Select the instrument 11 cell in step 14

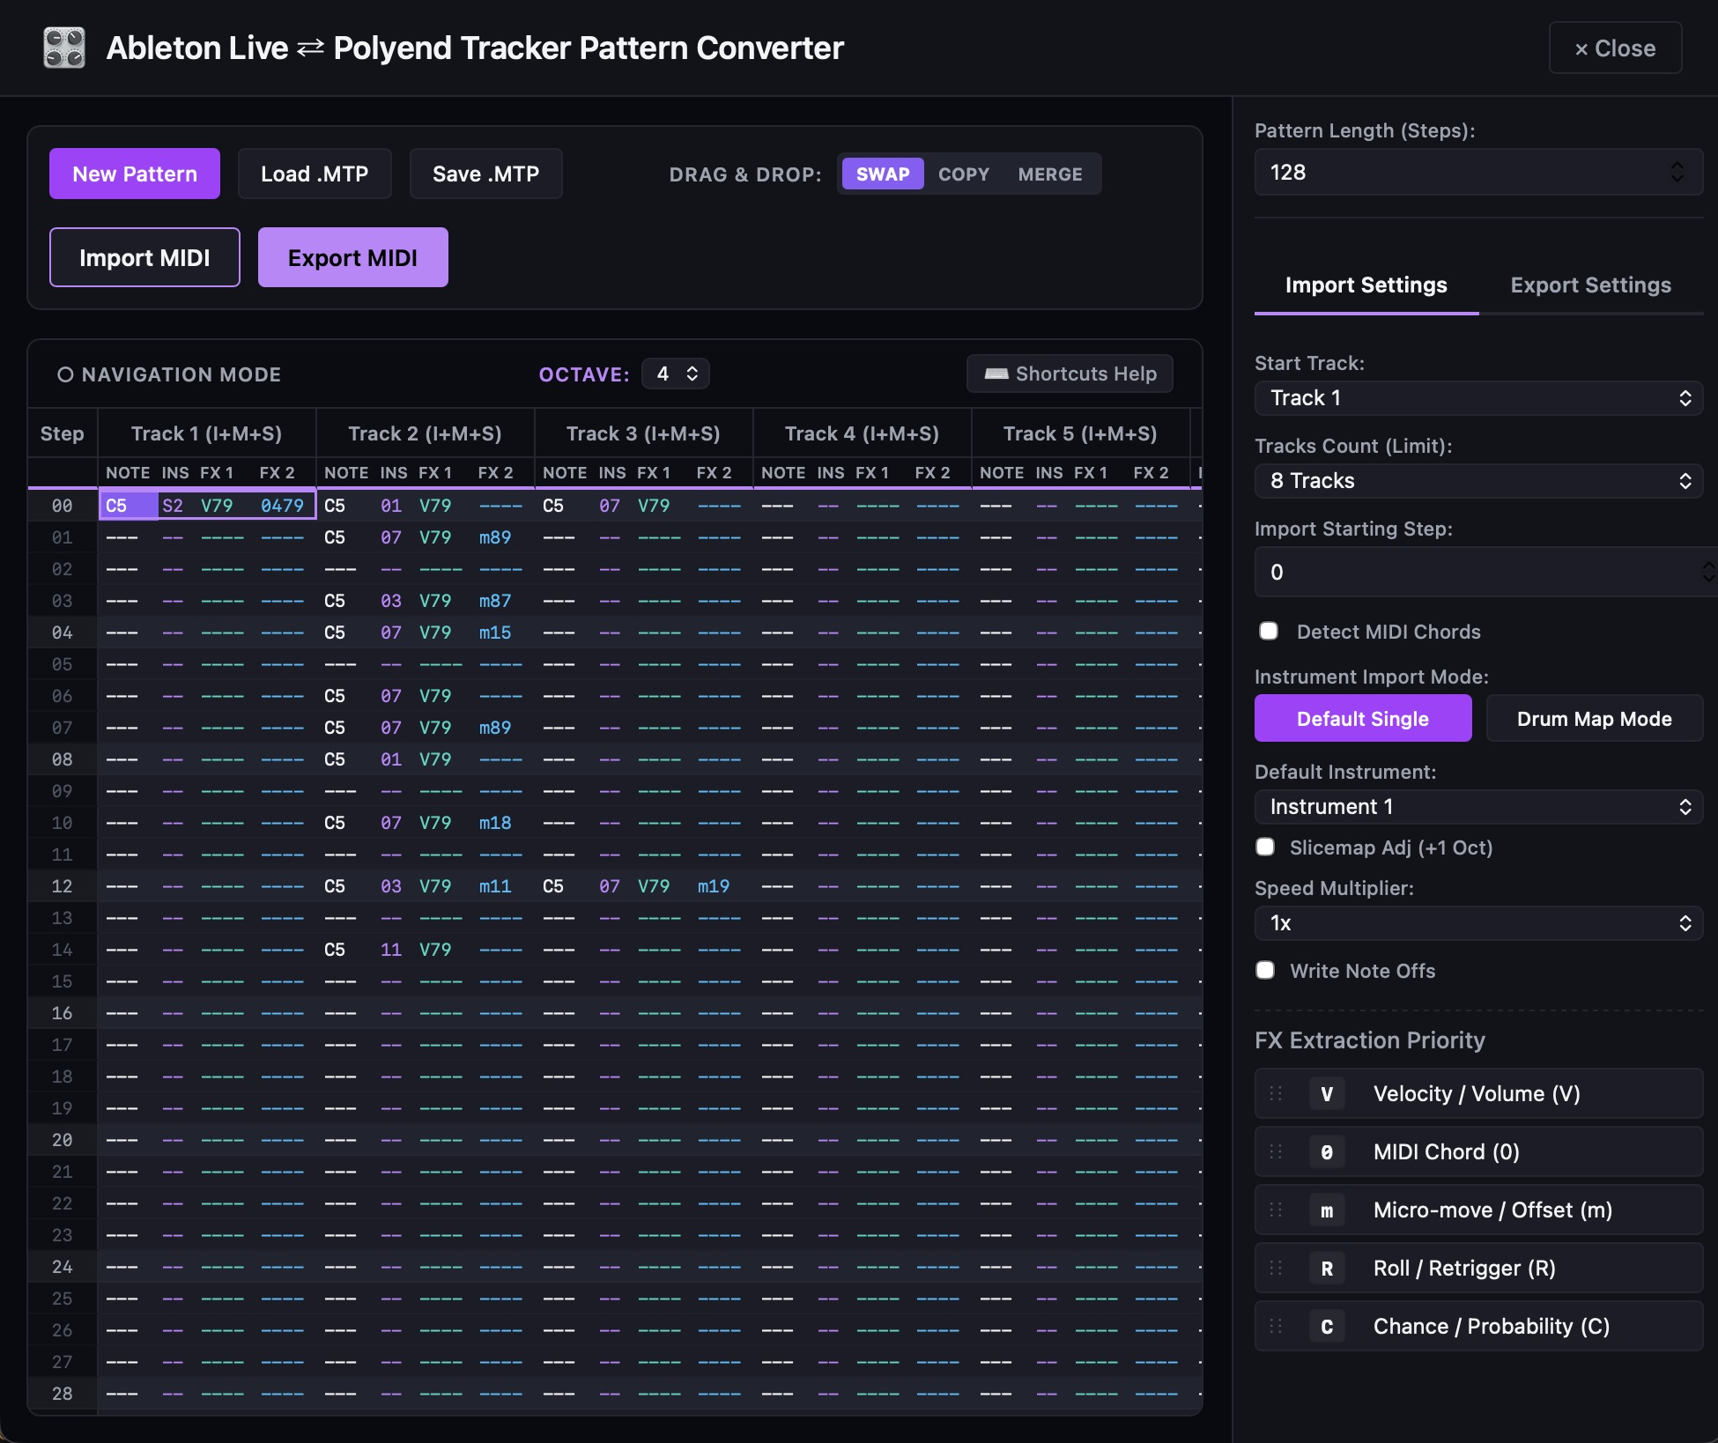[x=391, y=950]
